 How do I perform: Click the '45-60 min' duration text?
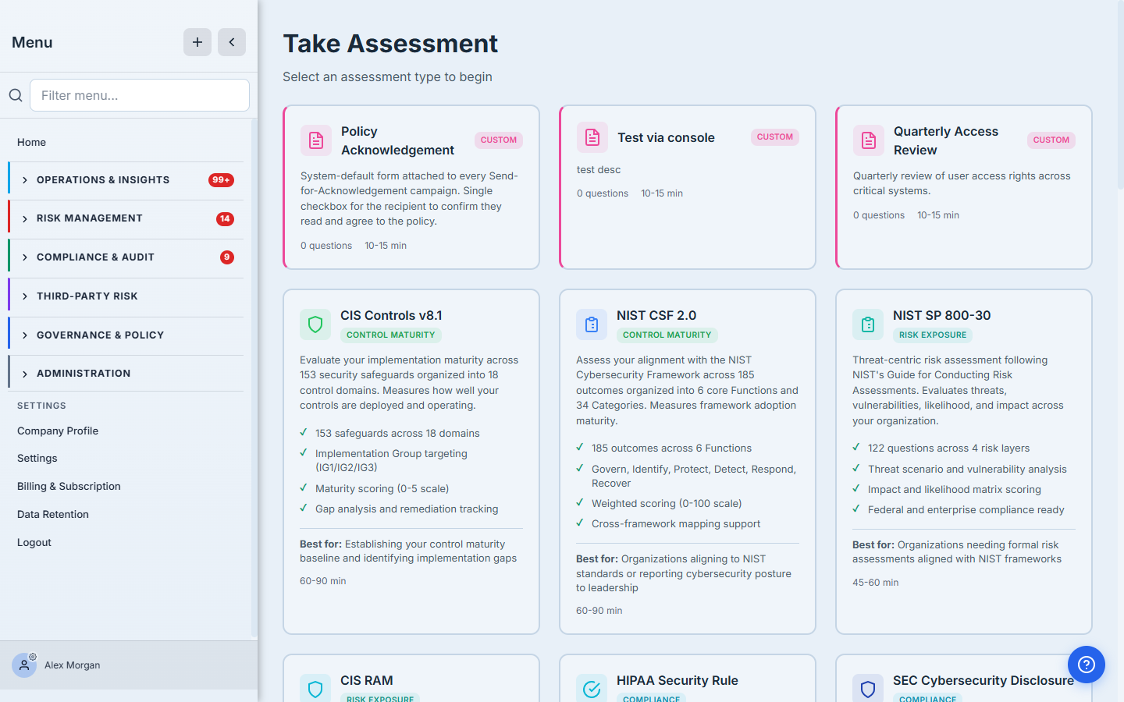[875, 583]
